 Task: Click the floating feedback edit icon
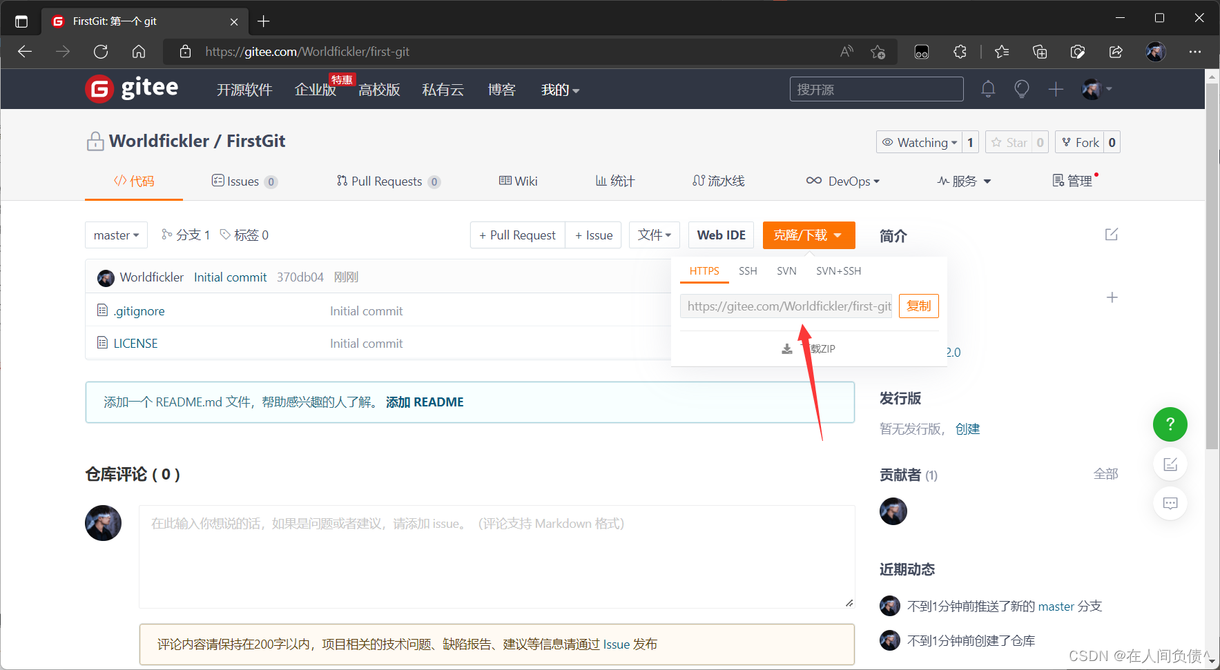click(x=1170, y=464)
